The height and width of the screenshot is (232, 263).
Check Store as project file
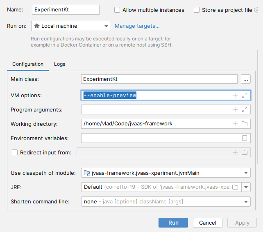[197, 10]
